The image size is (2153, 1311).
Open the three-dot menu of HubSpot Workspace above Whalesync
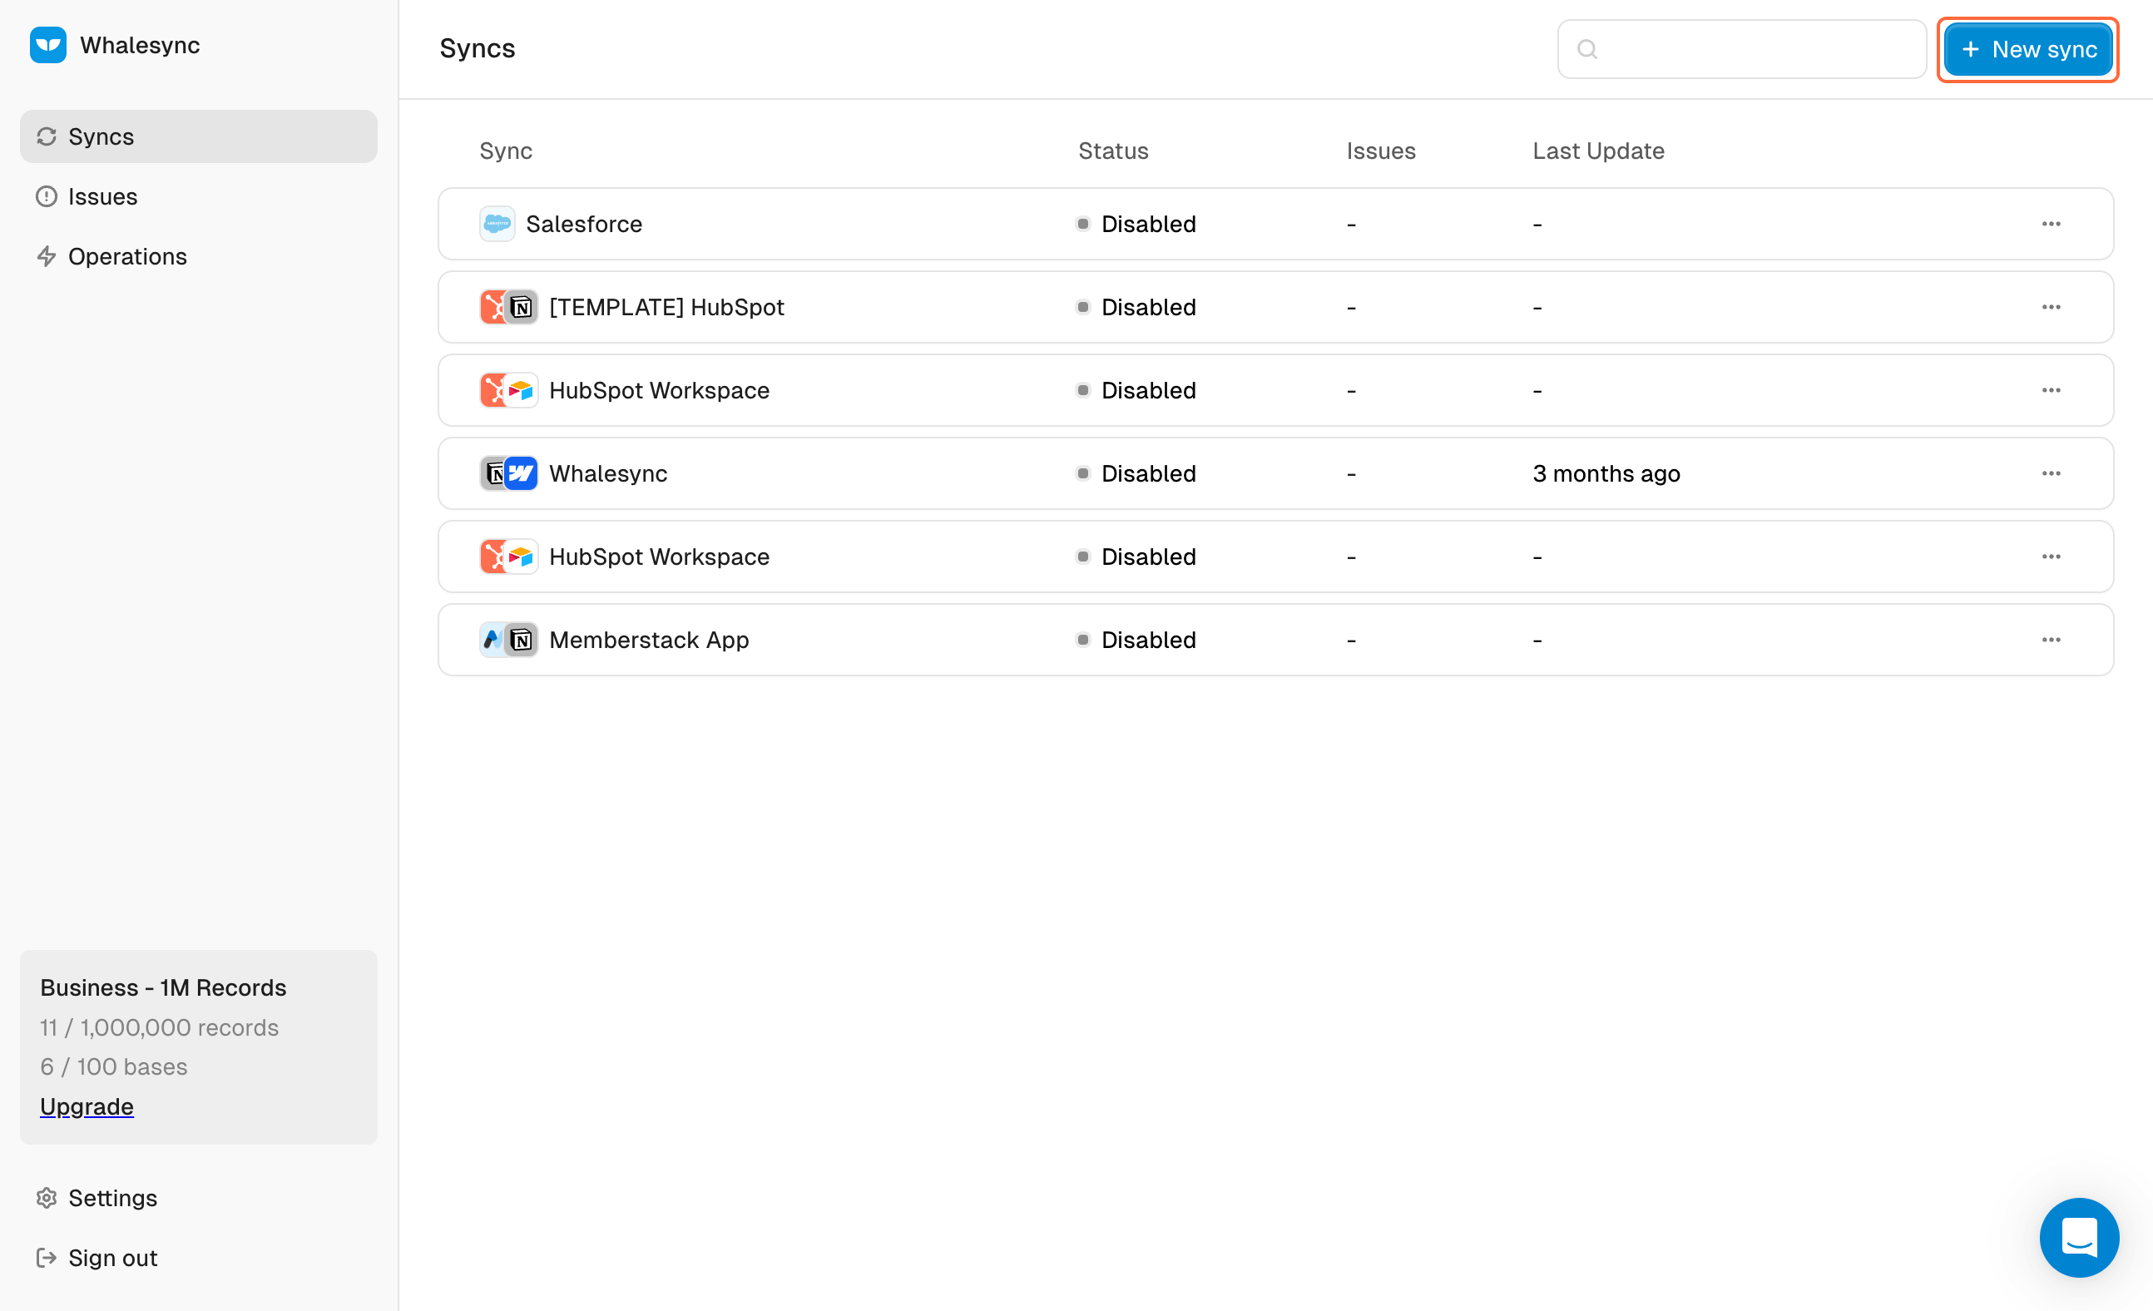click(2052, 390)
